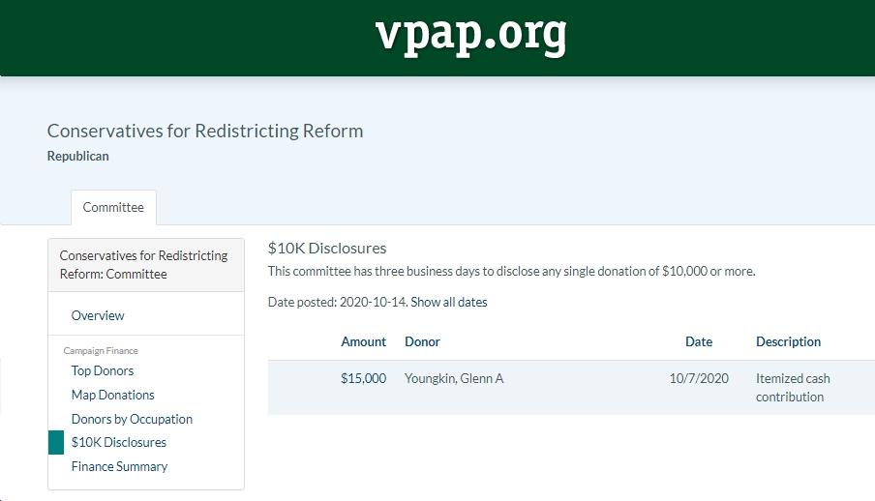Sort by the Date column header
This screenshot has height=501, width=875.
(x=699, y=341)
